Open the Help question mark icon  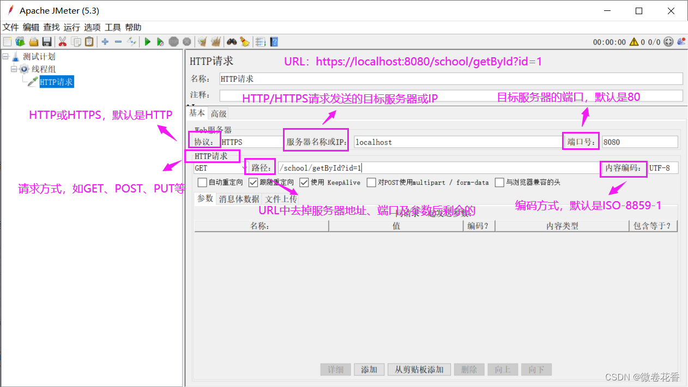point(274,41)
